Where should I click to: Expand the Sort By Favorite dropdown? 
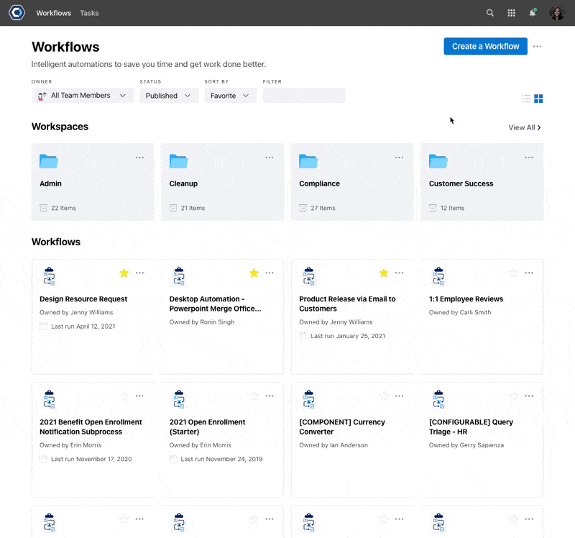pos(231,96)
